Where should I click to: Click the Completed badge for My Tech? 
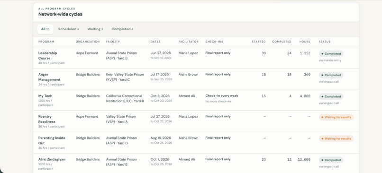click(331, 96)
